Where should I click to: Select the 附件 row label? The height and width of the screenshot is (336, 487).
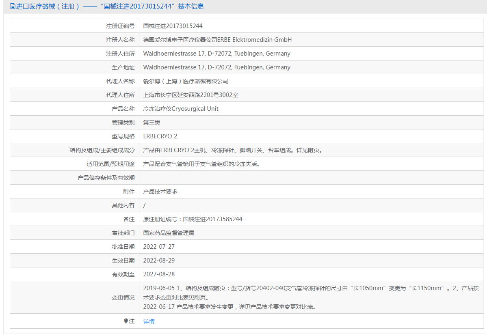pyautogui.click(x=129, y=192)
